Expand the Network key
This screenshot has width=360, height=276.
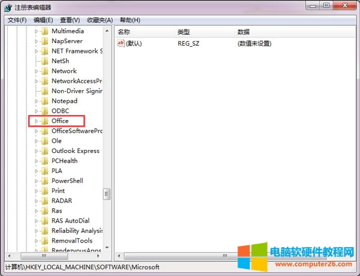tap(36, 71)
